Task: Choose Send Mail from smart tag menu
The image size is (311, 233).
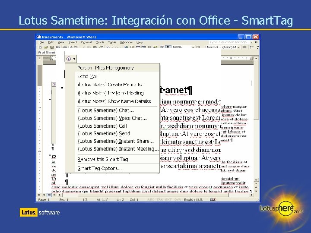Action: coord(112,76)
